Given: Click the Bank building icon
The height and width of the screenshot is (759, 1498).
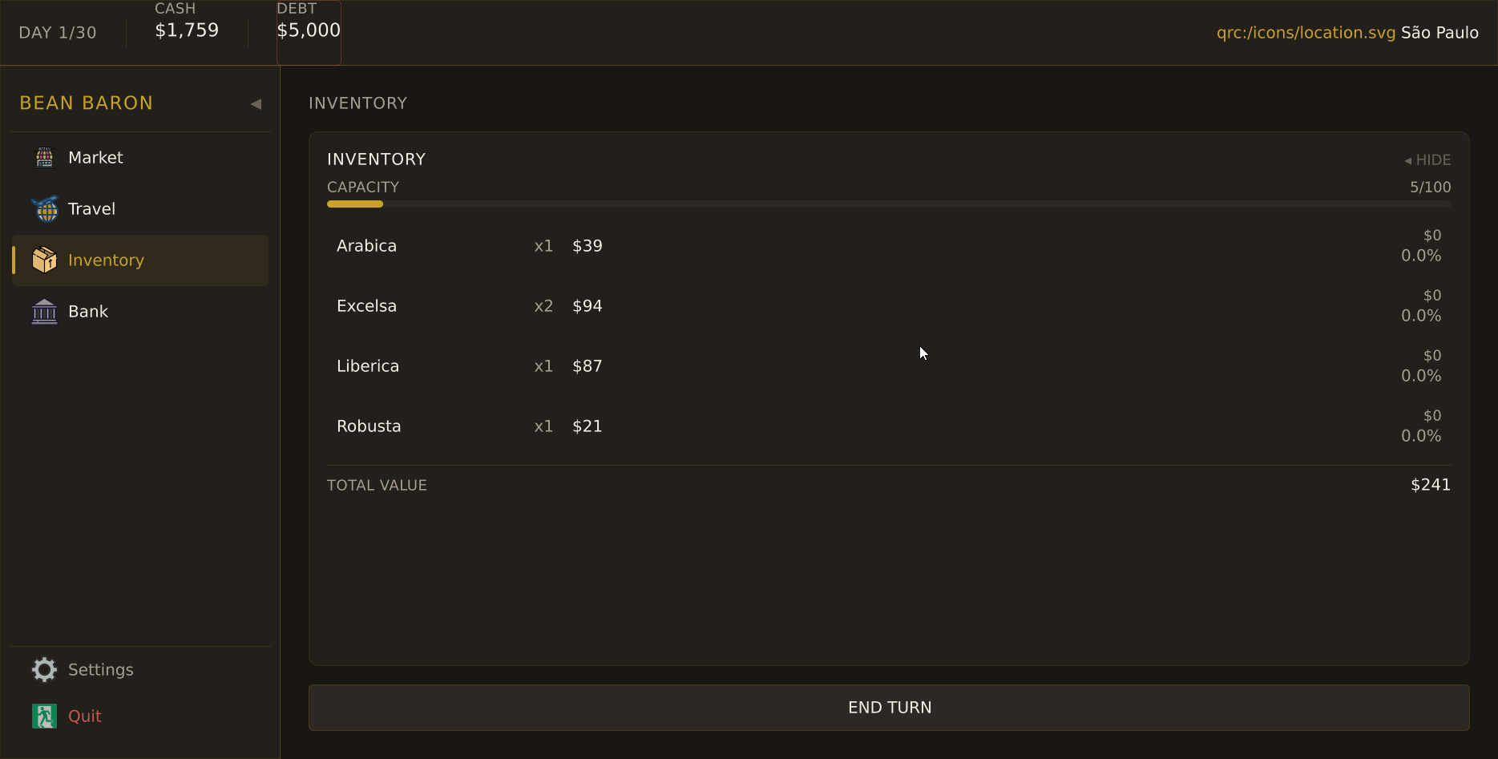Looking at the screenshot, I should pyautogui.click(x=45, y=312).
